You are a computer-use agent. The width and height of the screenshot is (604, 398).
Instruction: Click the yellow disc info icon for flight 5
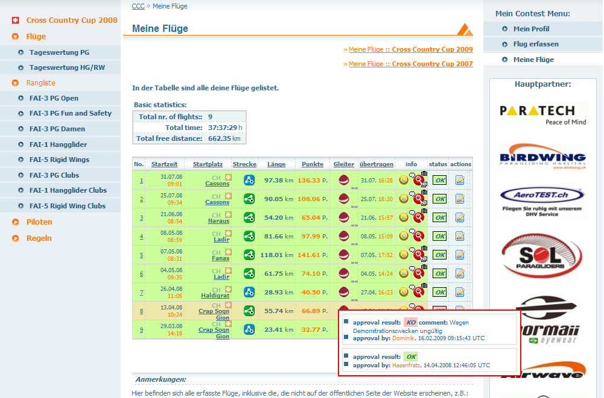pos(404,255)
